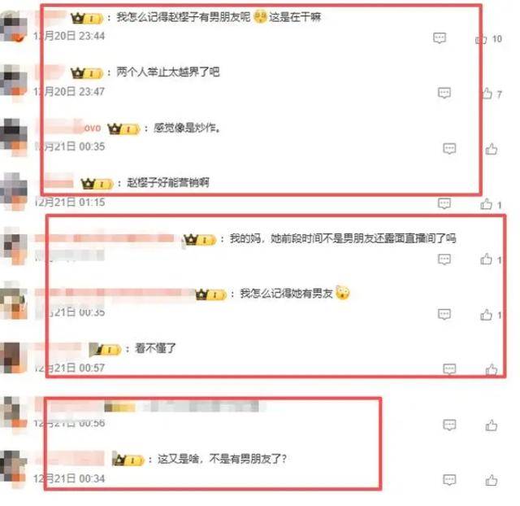
Task: Reply to '我的妈，她前段时间' comment
Action: [444, 259]
